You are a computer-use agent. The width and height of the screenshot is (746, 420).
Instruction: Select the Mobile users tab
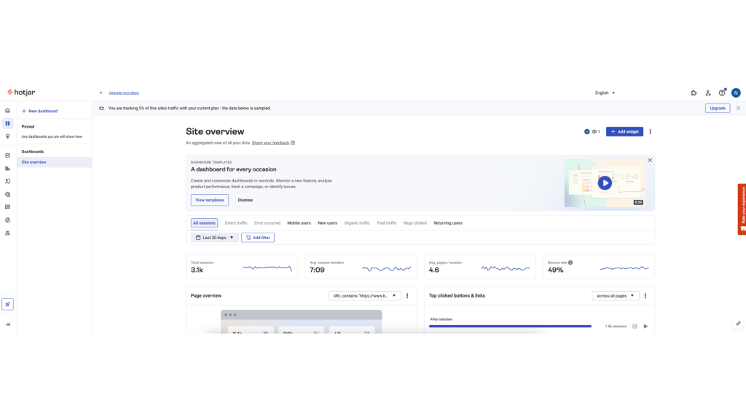(x=299, y=223)
